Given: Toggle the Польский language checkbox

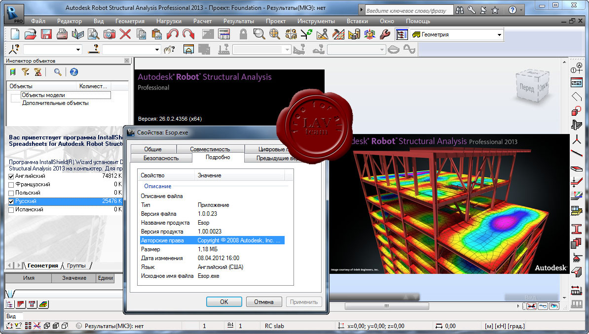Looking at the screenshot, I should [x=11, y=193].
